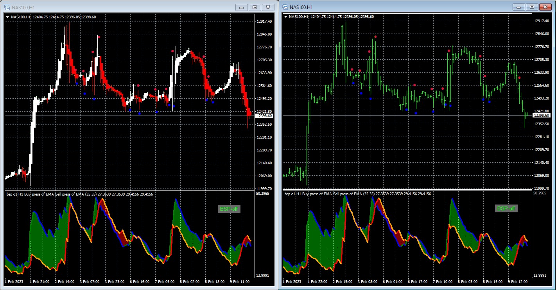Click 12776.70 on the right chart price scale
The height and width of the screenshot is (290, 556).
point(542,47)
